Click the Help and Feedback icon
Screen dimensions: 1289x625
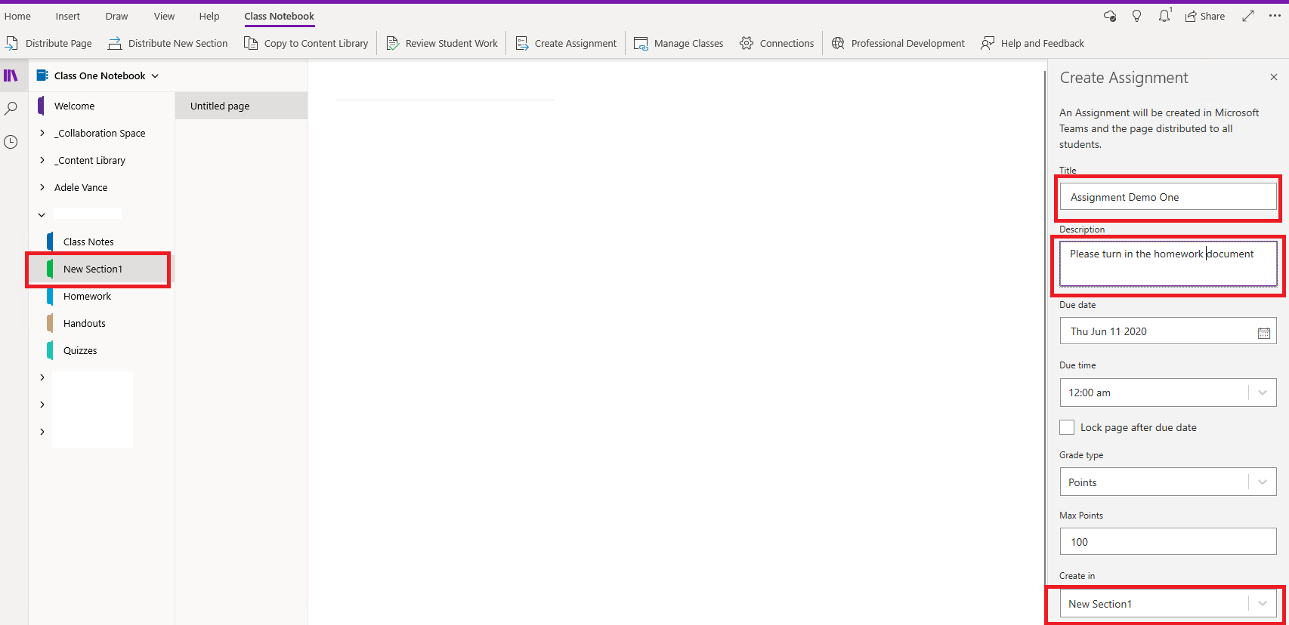pos(988,43)
